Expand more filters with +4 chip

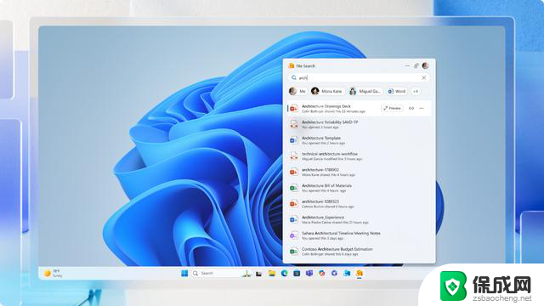point(416,91)
